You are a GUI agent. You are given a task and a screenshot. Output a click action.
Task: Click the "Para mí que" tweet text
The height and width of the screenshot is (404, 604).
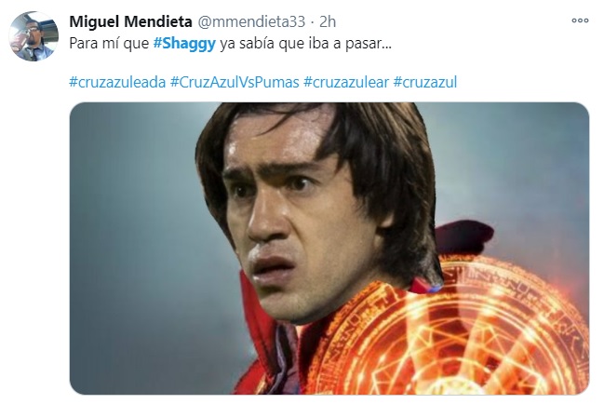(109, 44)
